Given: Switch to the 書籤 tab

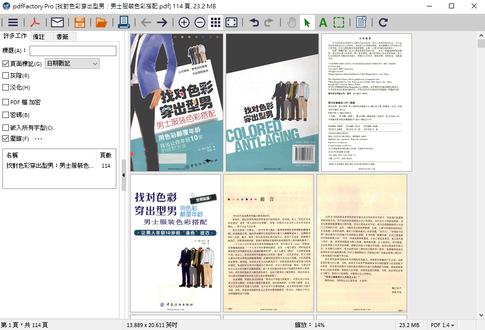Looking at the screenshot, I should click(63, 36).
